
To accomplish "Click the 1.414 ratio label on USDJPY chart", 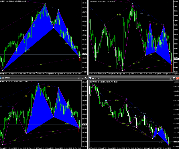I will point(119,15).
